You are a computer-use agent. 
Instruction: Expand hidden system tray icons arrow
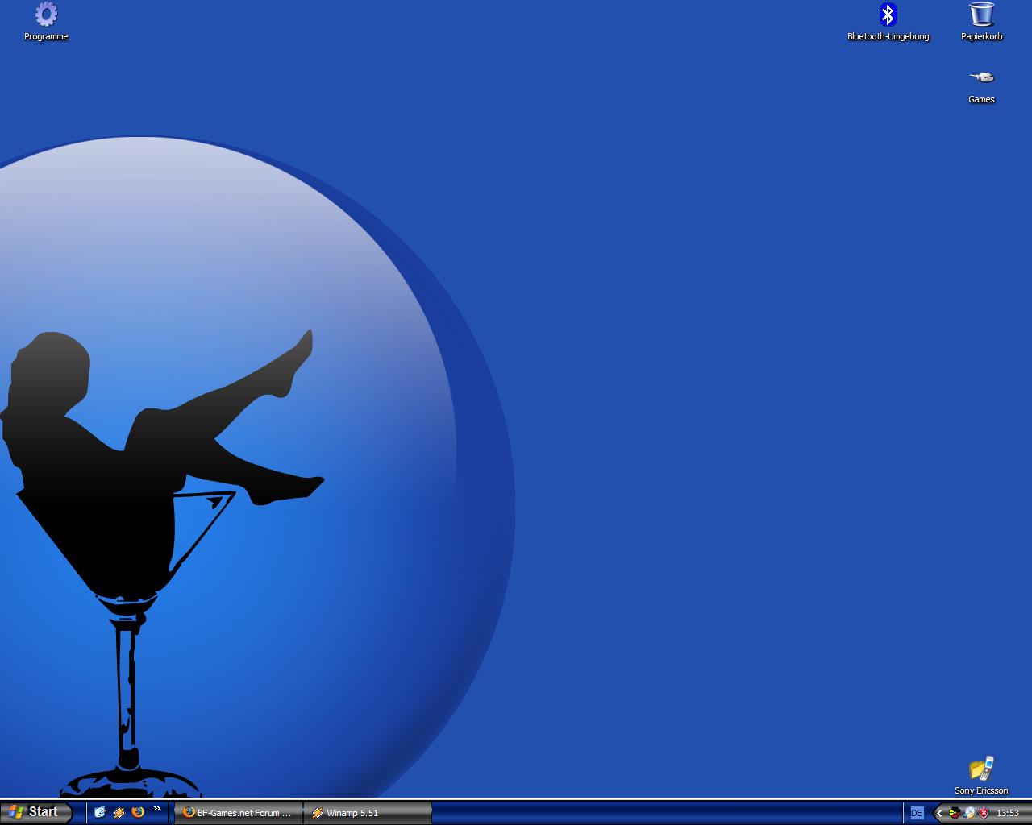[939, 813]
